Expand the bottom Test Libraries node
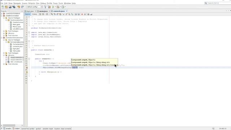 click(4, 64)
